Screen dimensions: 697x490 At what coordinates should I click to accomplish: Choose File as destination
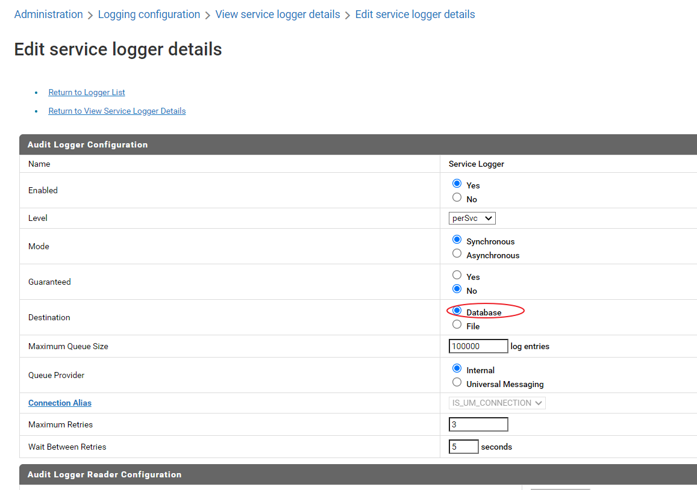coord(457,324)
